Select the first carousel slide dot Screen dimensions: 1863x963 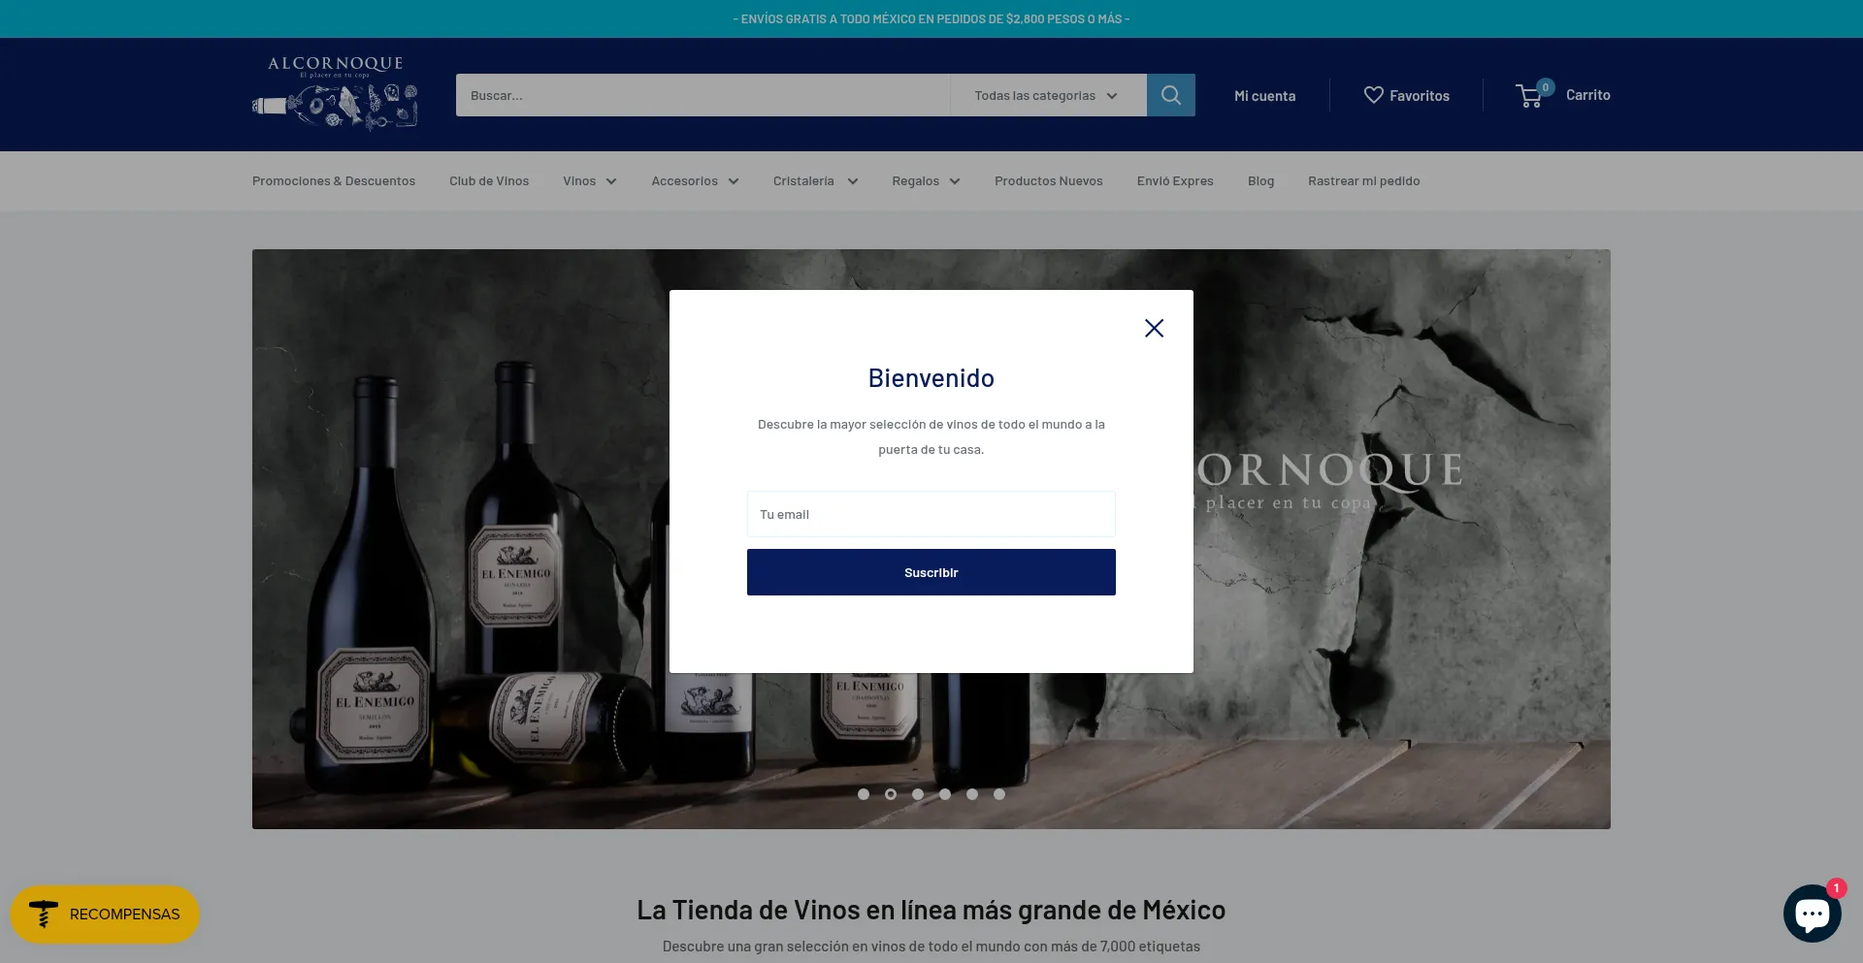(x=864, y=794)
